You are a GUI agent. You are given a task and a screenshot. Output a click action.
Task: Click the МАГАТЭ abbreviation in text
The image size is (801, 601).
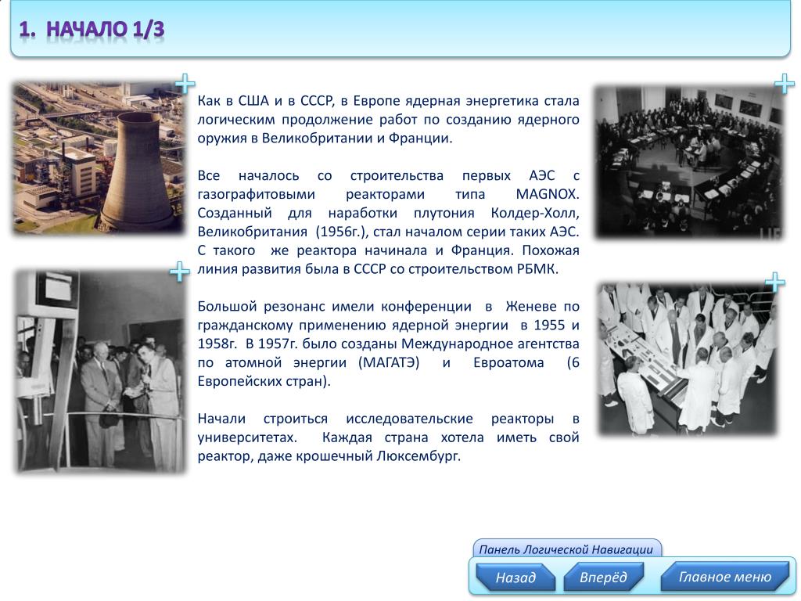tap(389, 362)
